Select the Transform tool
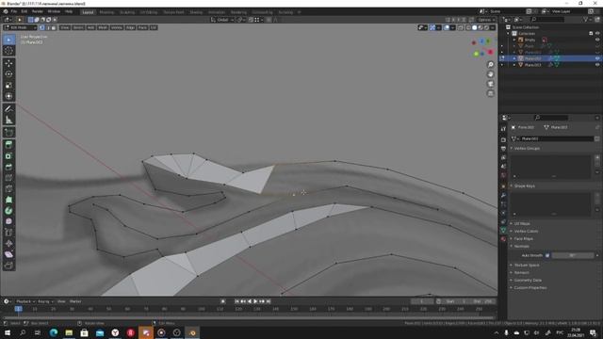This screenshot has width=603, height=339. (x=8, y=96)
